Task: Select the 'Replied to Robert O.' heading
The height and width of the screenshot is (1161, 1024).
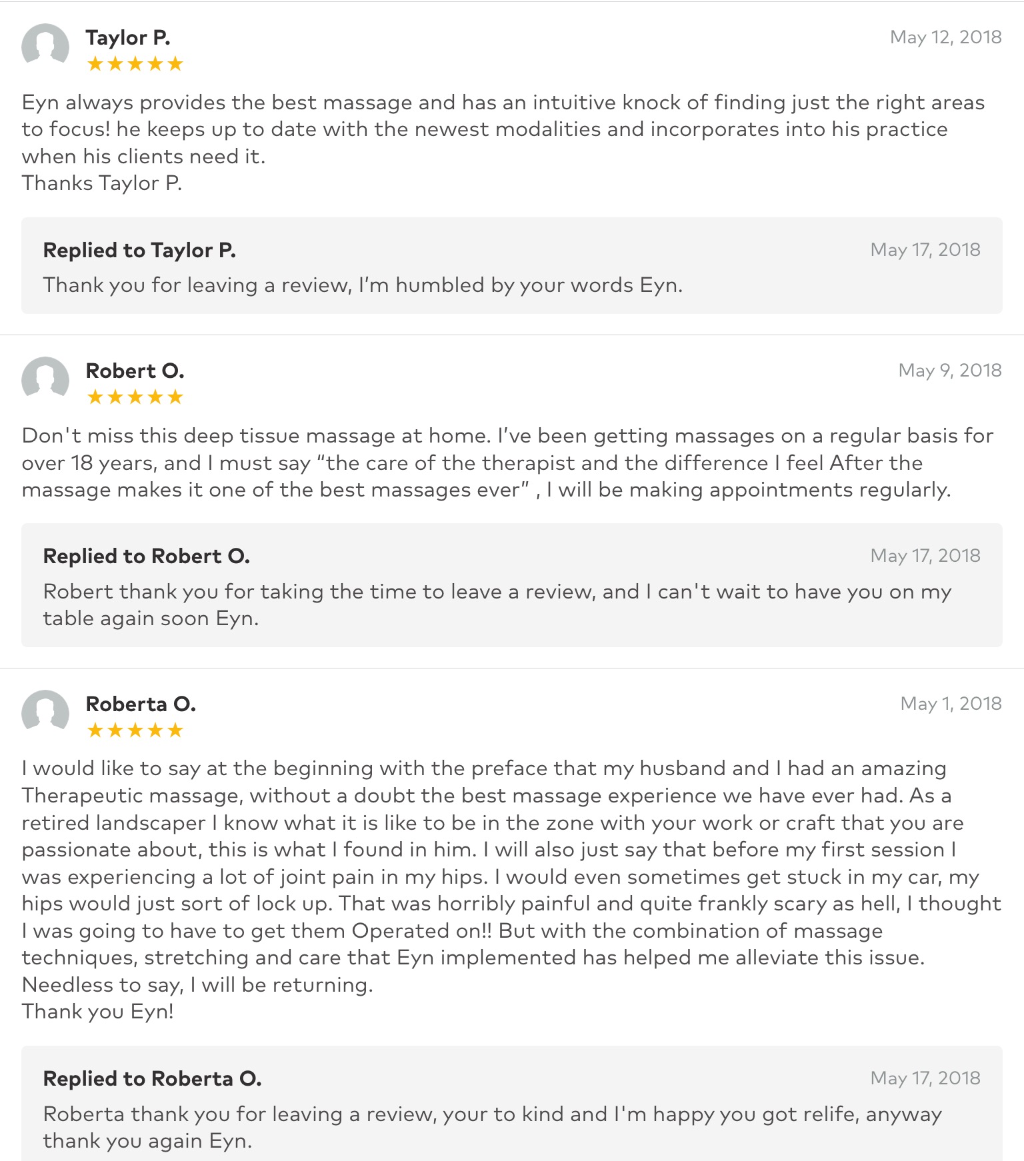Action: [146, 557]
